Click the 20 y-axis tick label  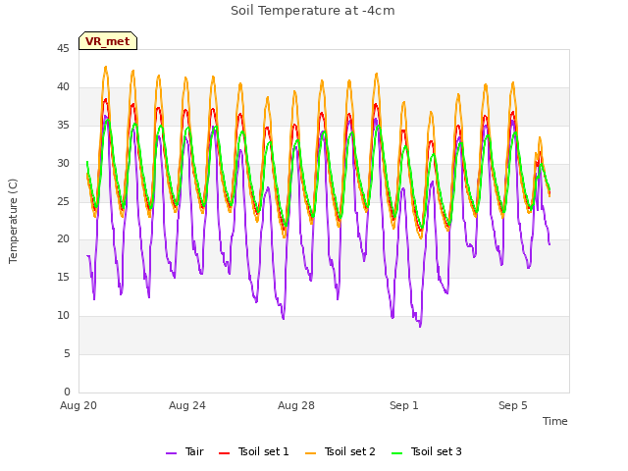[x=63, y=239]
